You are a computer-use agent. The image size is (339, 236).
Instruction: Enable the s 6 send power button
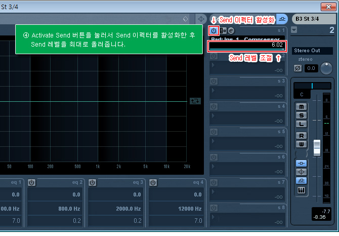[214, 158]
